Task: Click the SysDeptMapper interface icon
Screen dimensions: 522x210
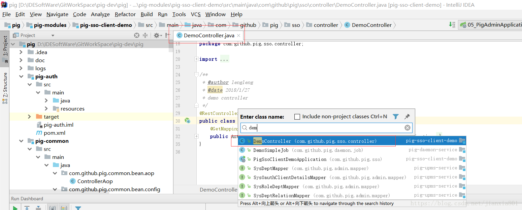Action: coord(242,168)
